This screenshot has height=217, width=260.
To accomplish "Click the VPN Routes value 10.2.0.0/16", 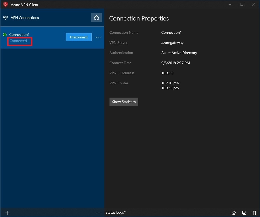I will click(170, 83).
